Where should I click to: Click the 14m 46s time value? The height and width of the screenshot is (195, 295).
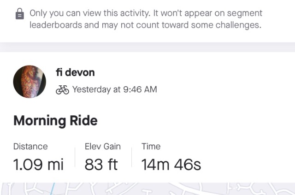[x=171, y=165]
